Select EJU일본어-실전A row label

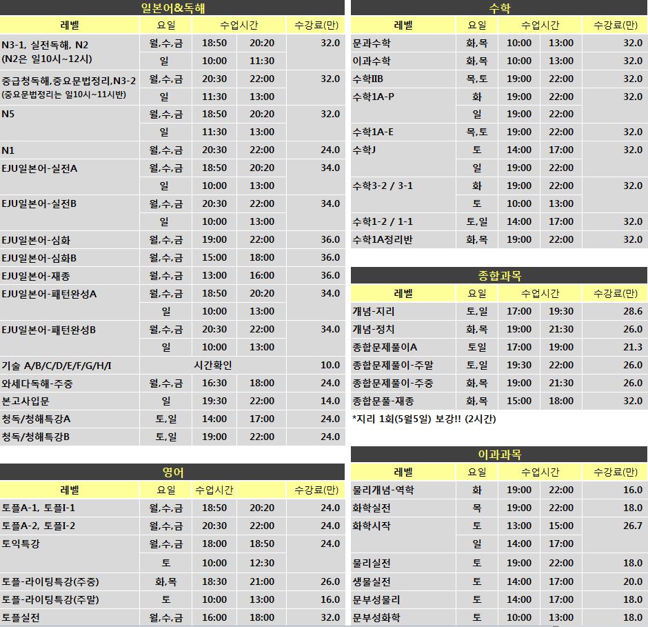point(70,177)
